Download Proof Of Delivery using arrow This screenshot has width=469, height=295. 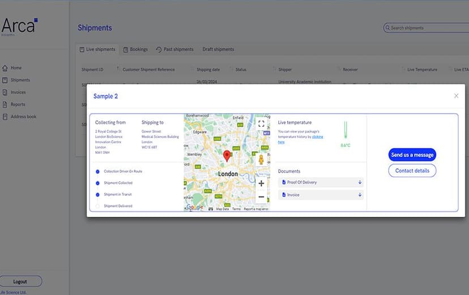pos(359,182)
